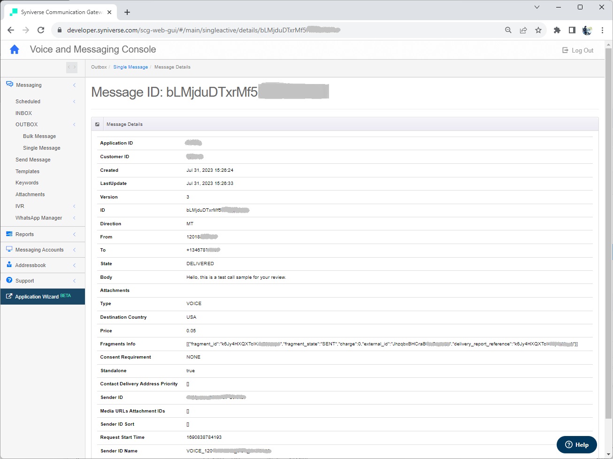
Task: Reload the page with the refresh icon
Action: pos(41,30)
